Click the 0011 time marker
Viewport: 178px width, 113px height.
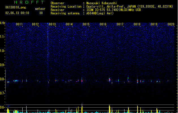[x=19, y=24]
